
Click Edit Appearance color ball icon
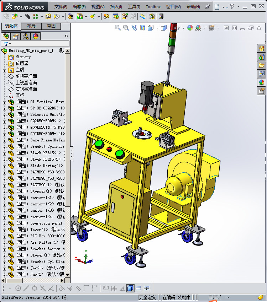pyautogui.click(x=190, y=28)
